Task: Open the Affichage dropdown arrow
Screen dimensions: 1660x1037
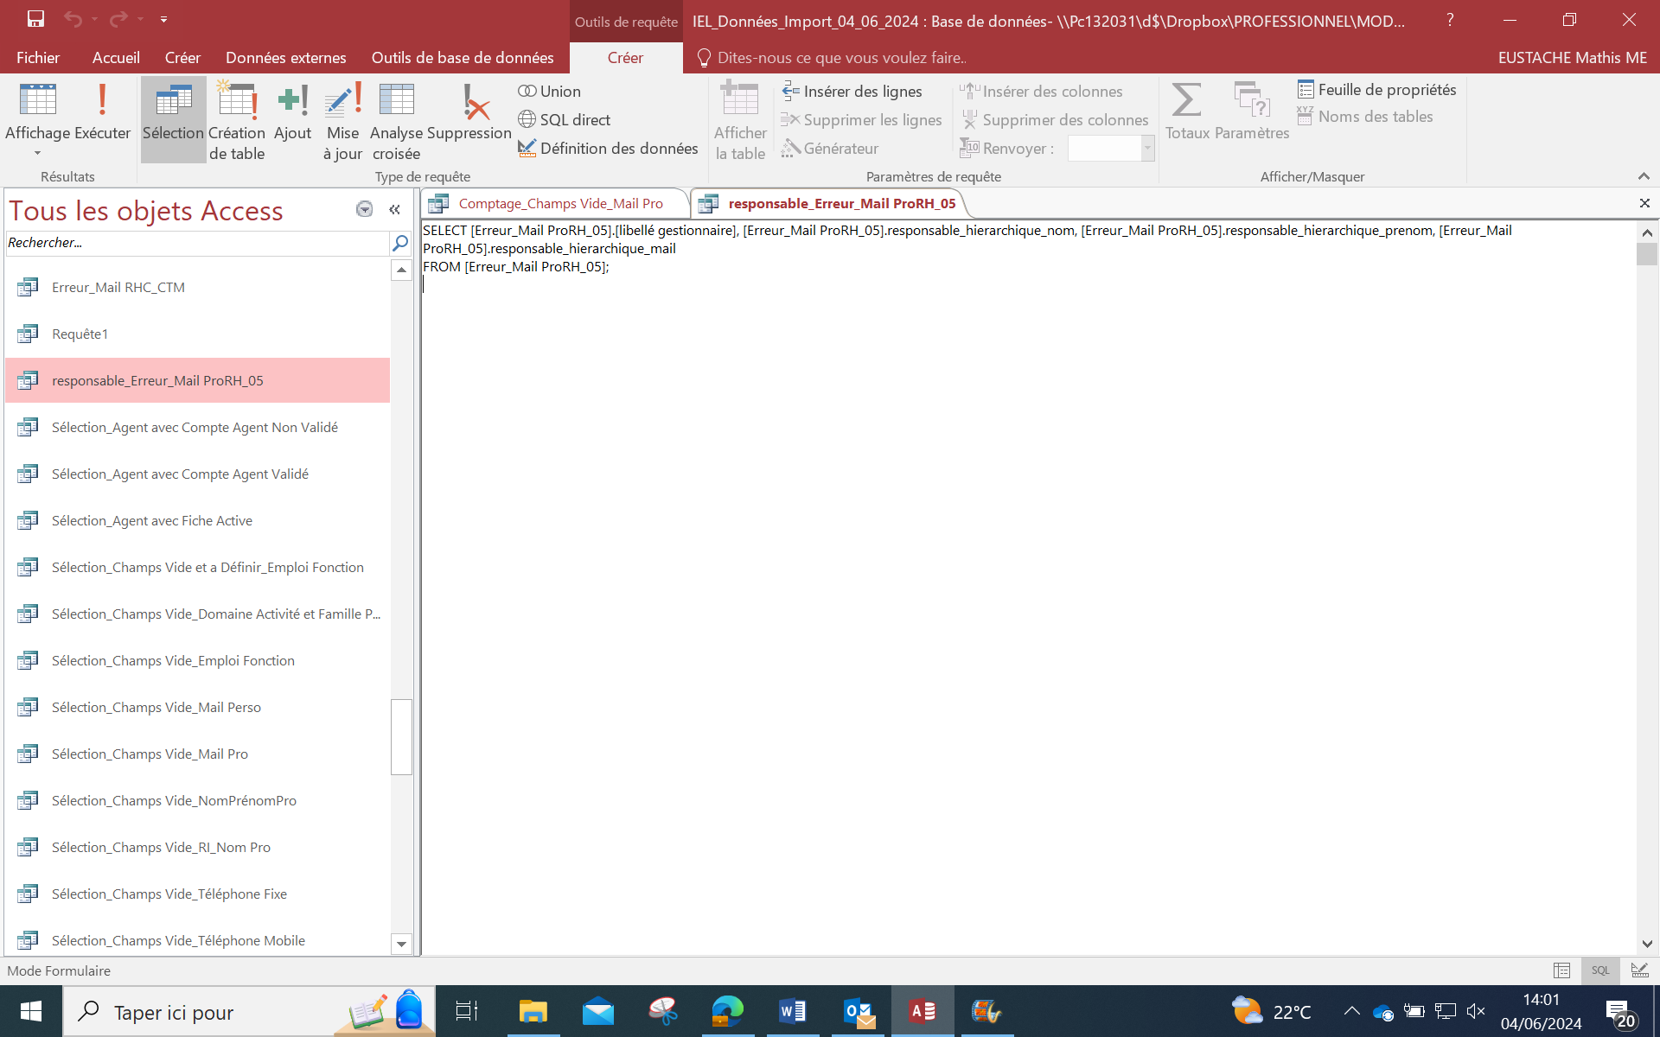Action: pos(37,154)
